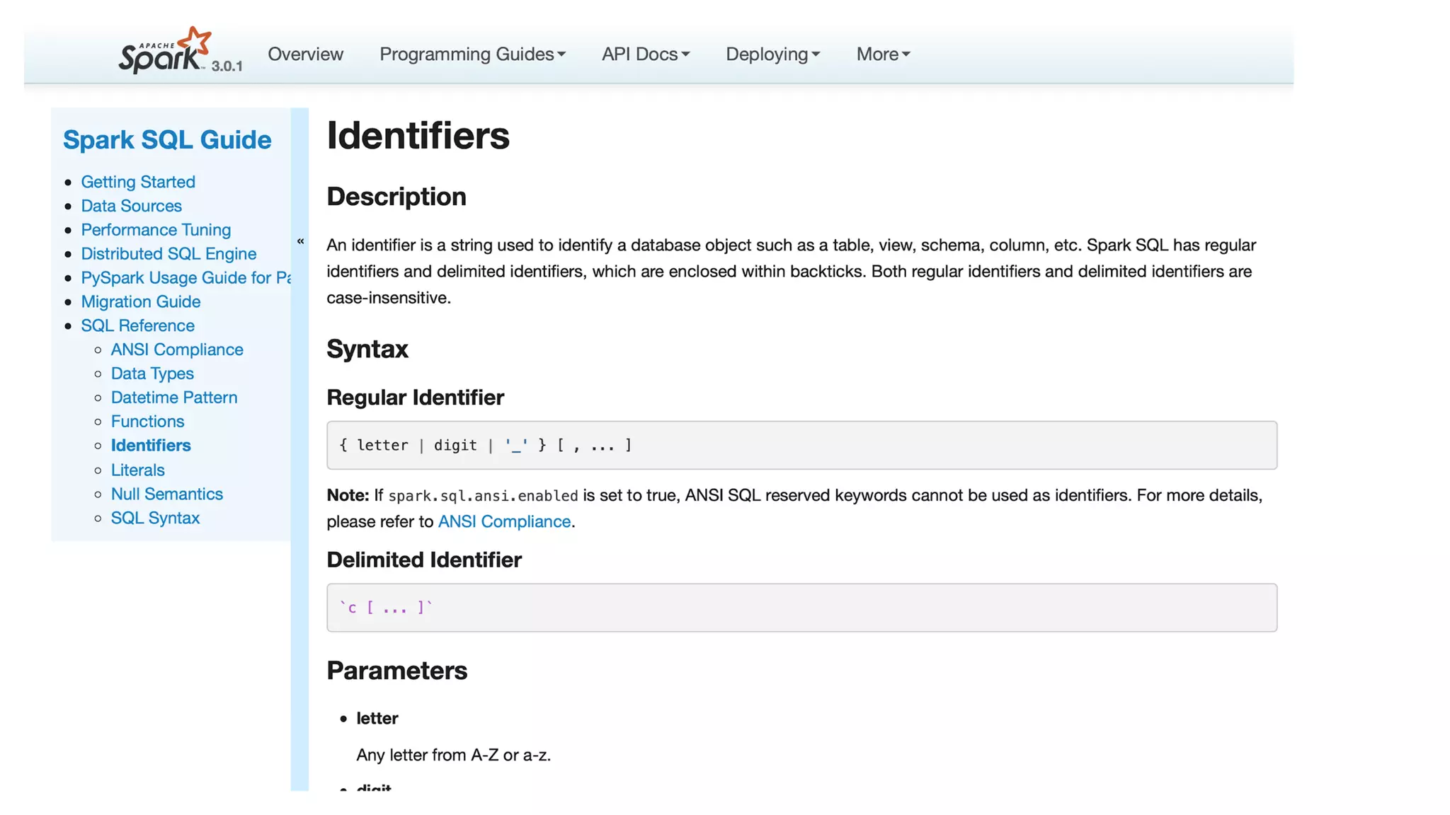Screen dimensions: 1450x815
Task: Open the Datetime Pattern page
Action: click(x=174, y=398)
